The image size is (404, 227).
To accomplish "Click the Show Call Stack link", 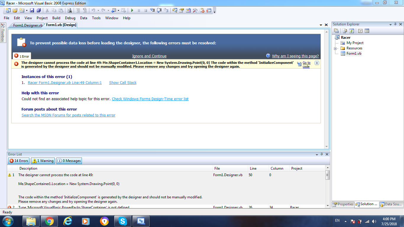I will tap(123, 83).
